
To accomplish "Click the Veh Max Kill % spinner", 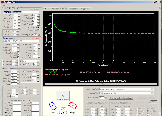I will 122,109.
